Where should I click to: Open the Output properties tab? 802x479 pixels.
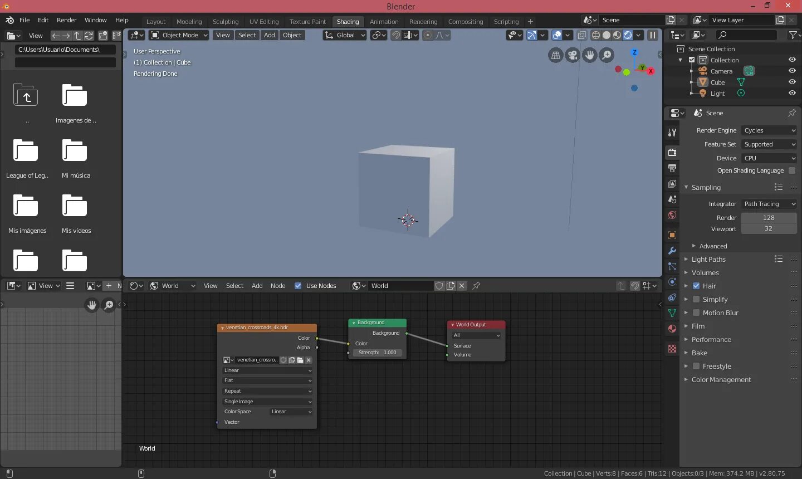pos(672,168)
